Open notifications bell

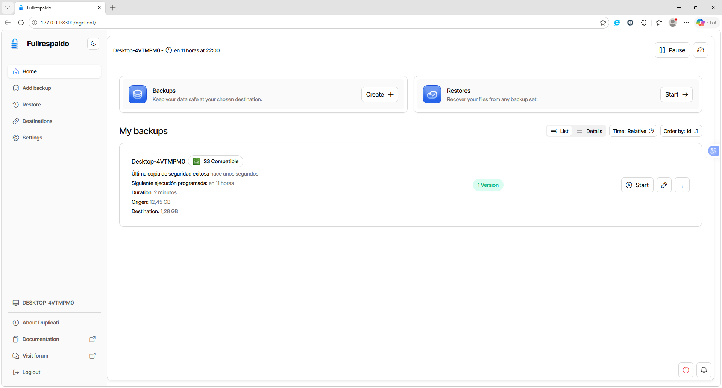[x=704, y=370]
